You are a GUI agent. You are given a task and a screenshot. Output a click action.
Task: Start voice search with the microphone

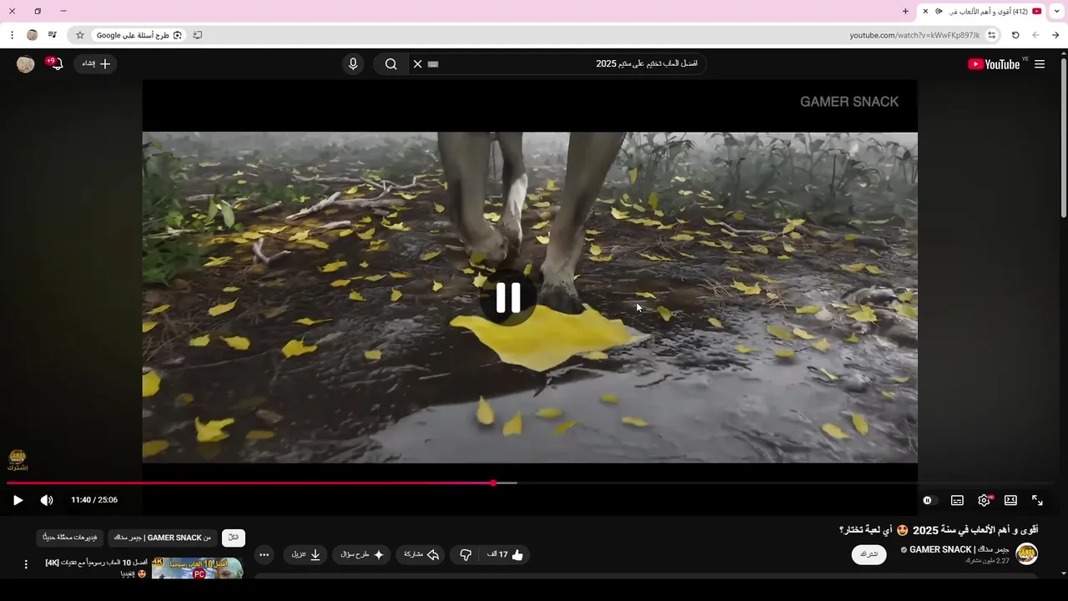[x=353, y=64]
